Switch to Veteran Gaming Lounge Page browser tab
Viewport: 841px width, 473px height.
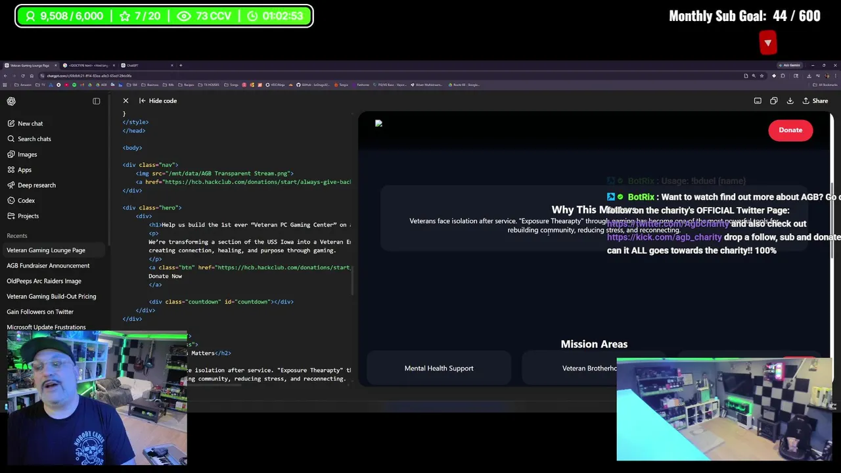click(x=30, y=66)
